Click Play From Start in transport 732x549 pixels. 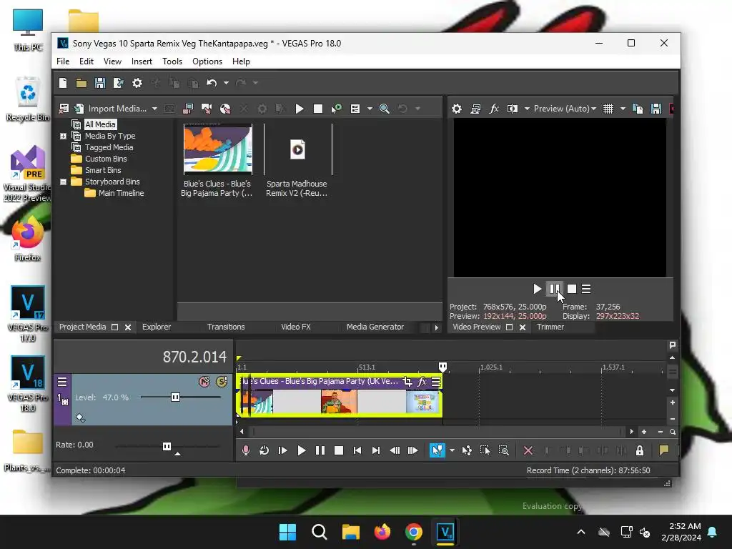pyautogui.click(x=283, y=450)
